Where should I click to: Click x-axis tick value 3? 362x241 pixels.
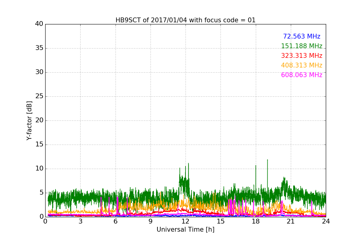80,221
